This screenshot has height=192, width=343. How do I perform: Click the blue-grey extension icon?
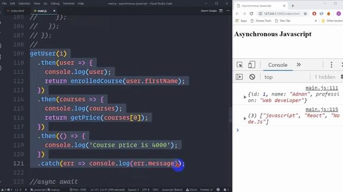coord(322,13)
